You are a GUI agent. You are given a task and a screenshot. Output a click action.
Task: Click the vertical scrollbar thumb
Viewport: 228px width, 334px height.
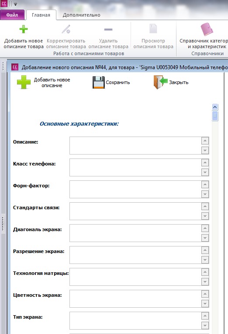pyautogui.click(x=215, y=116)
